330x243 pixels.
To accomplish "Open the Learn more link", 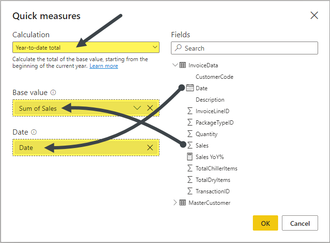I will pyautogui.click(x=104, y=66).
